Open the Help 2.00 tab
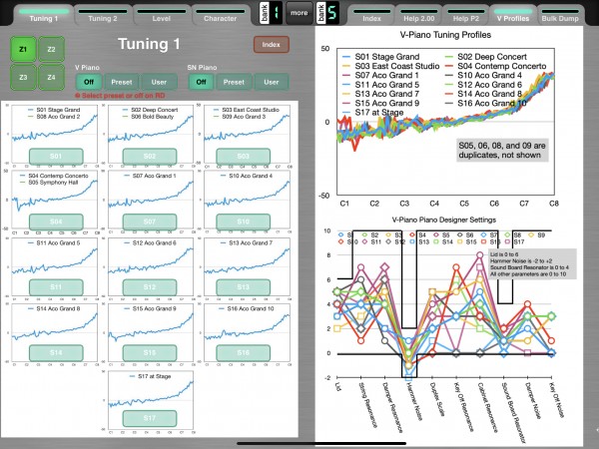The image size is (599, 449). click(419, 15)
